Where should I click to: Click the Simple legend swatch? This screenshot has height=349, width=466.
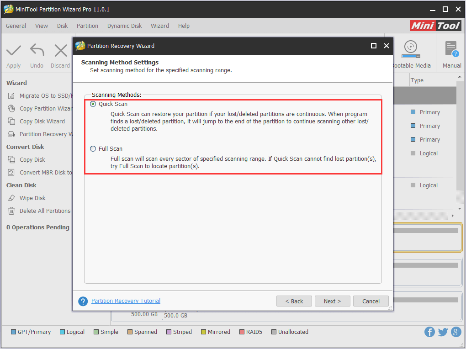(96, 332)
